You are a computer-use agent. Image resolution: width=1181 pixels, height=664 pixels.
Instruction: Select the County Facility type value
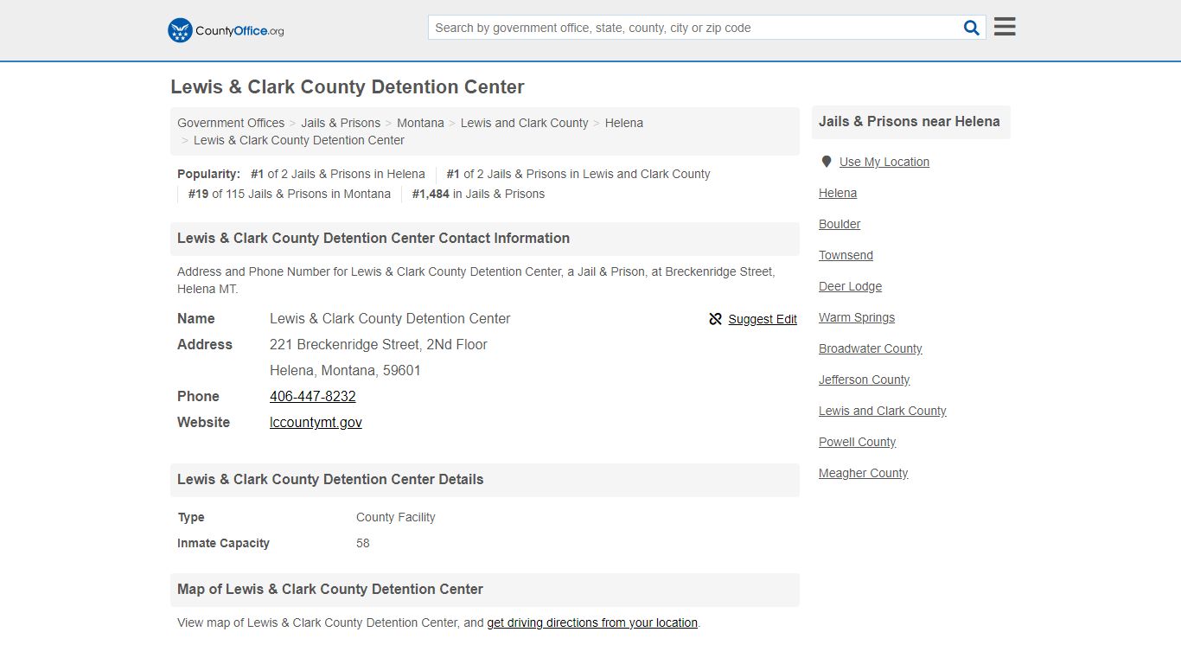pos(396,517)
